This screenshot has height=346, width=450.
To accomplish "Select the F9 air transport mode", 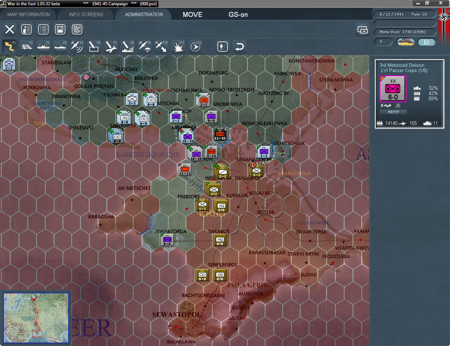I will click(x=144, y=46).
